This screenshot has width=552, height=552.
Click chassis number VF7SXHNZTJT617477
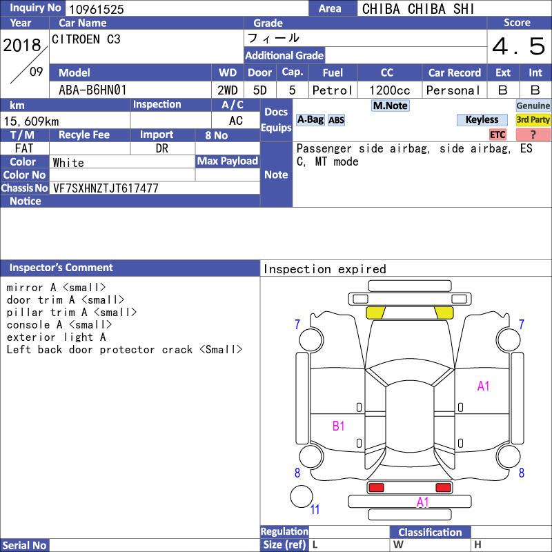(106, 188)
